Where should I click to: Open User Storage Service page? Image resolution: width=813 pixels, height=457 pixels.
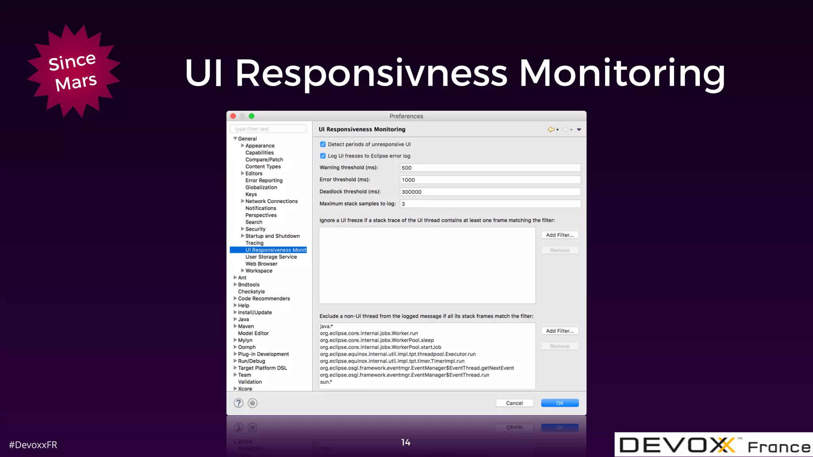pos(271,257)
